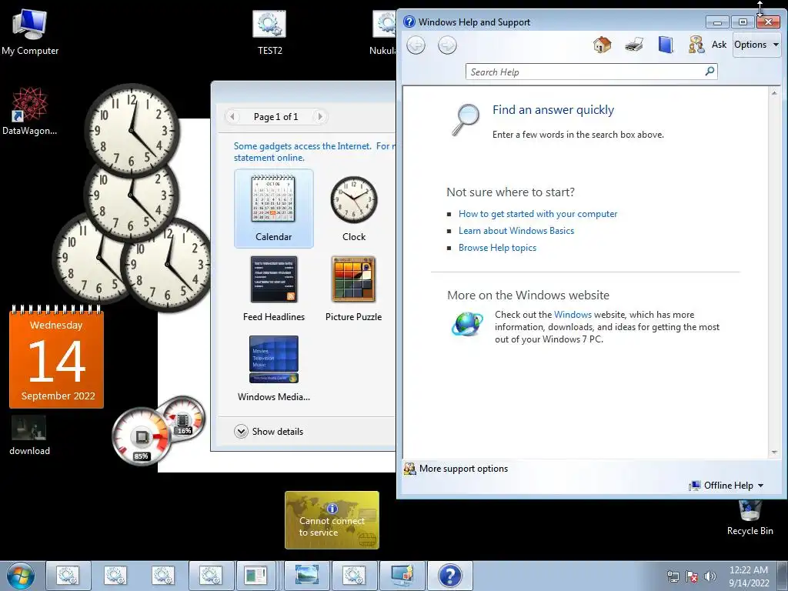Click the Help and Support taskbar button
Image resolution: width=788 pixels, height=591 pixels.
(x=449, y=576)
